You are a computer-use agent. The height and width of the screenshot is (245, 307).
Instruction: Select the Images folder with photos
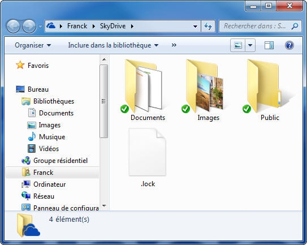[204, 86]
